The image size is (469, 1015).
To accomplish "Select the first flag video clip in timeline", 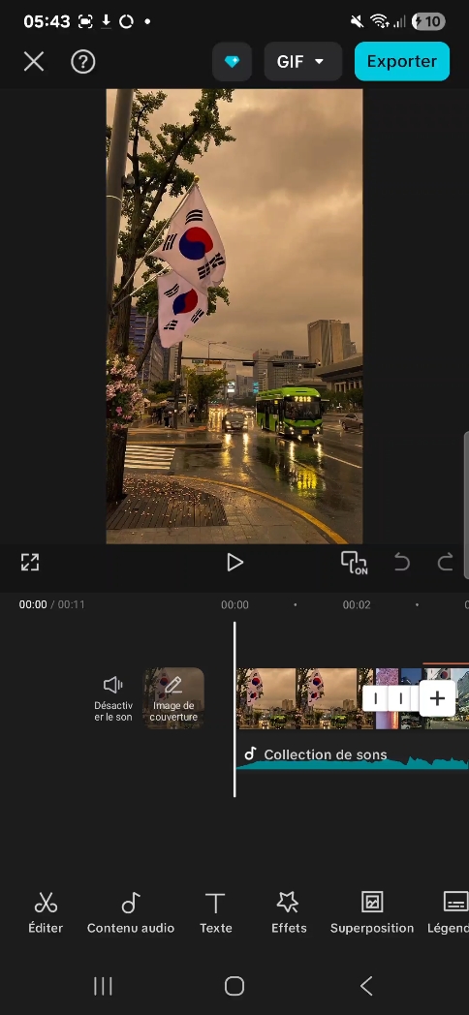I will [305, 698].
